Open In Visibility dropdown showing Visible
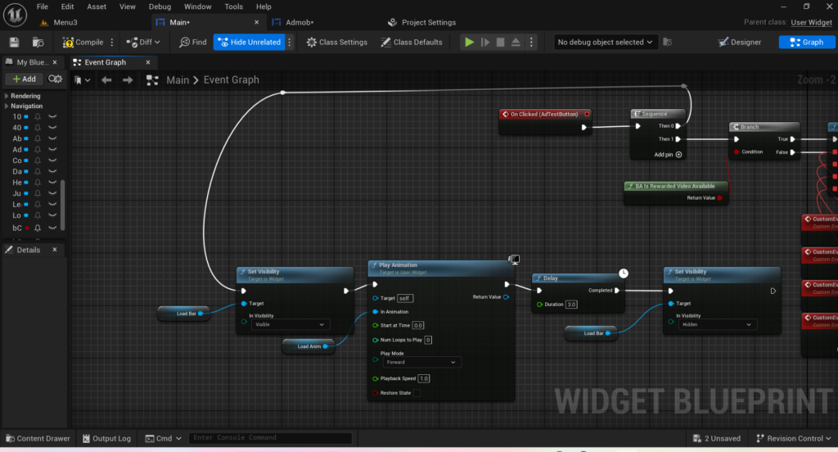The height and width of the screenshot is (452, 838). coord(289,325)
